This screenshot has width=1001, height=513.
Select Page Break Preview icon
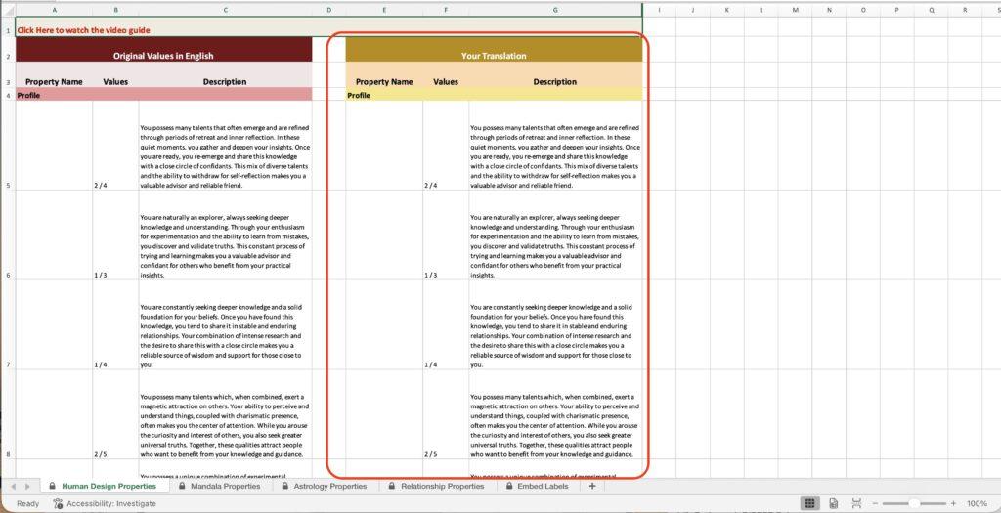[x=855, y=503]
